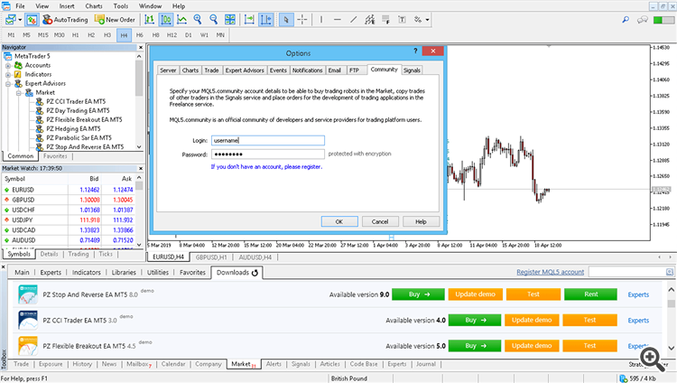This screenshot has height=383, width=677.
Task: Close the Navigator panel
Action: [x=140, y=47]
